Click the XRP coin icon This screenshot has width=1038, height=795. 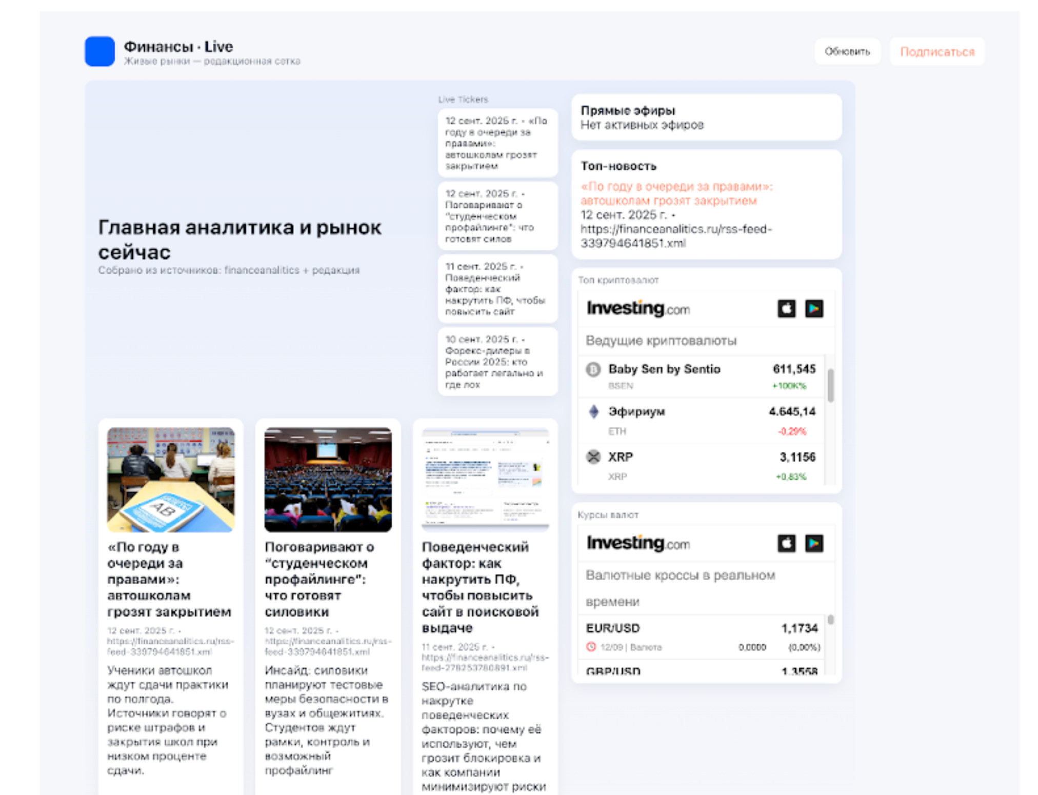[x=593, y=456]
